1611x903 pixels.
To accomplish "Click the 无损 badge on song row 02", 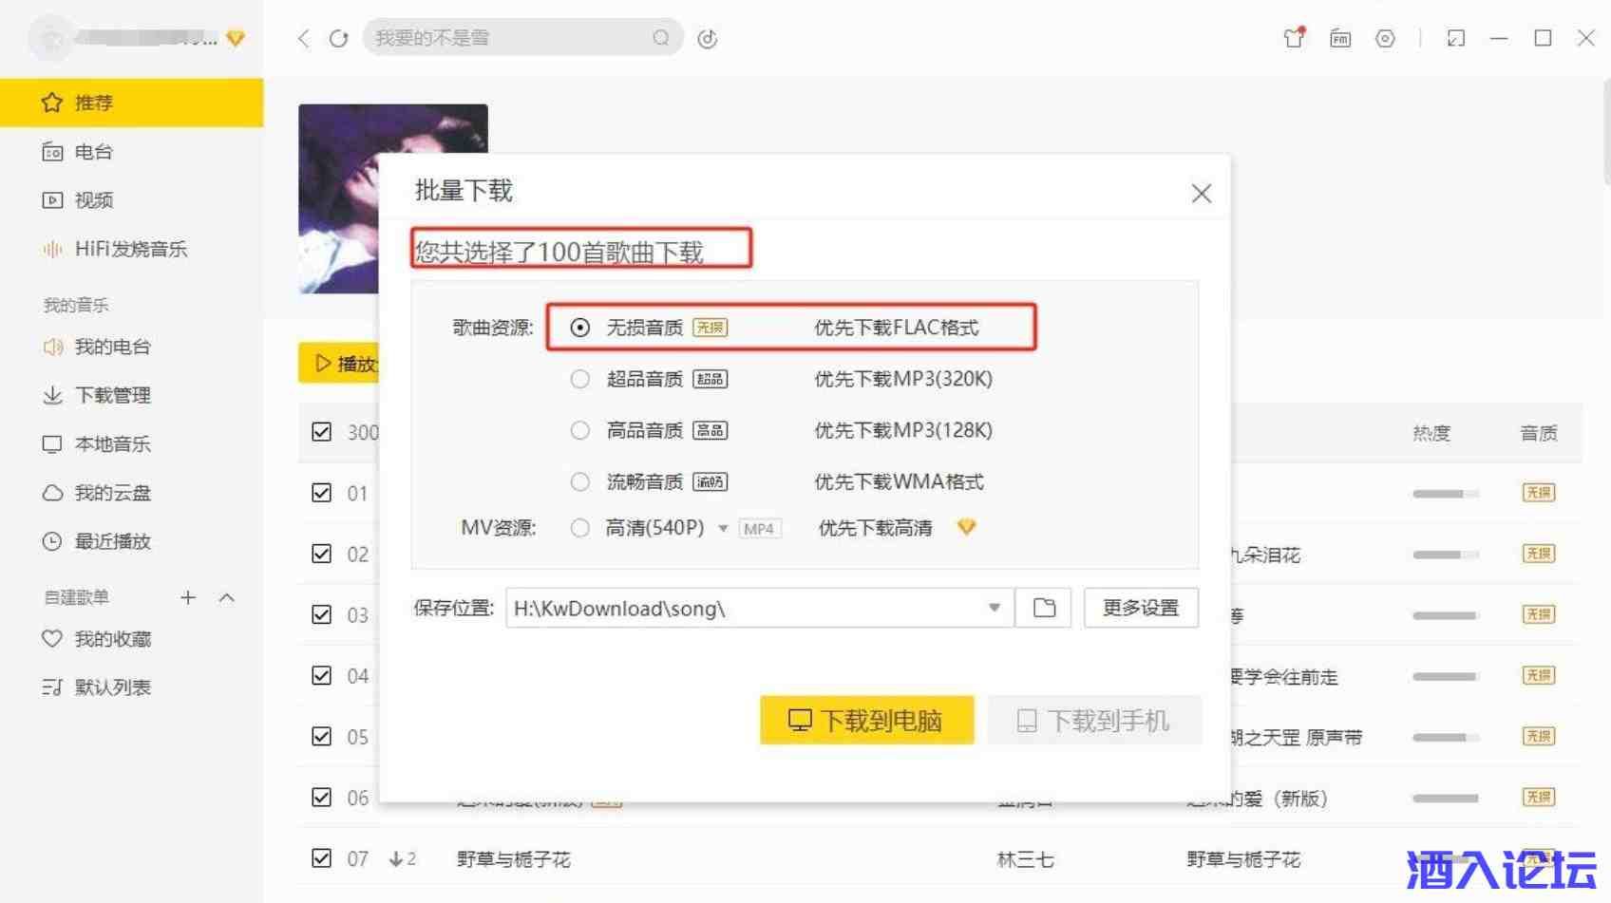I will pyautogui.click(x=1539, y=553).
